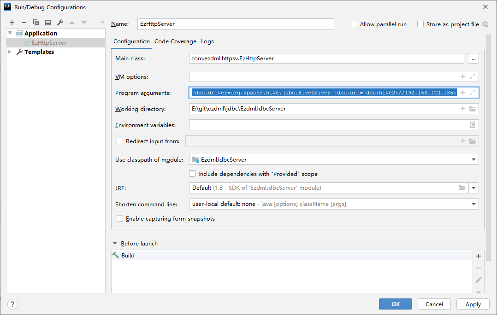Expand VM options field editor
Viewport: 497px width, 315px height.
pyautogui.click(x=473, y=76)
